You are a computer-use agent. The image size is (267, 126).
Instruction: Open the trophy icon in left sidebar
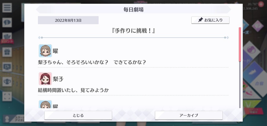7,82
